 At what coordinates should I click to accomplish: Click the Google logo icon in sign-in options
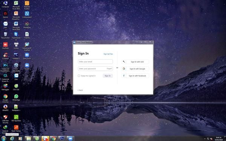tap(124, 69)
